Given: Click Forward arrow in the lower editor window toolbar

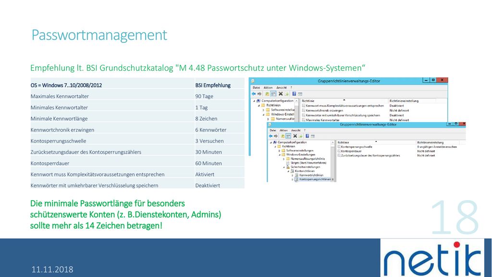Looking at the screenshot, I should [275, 136].
